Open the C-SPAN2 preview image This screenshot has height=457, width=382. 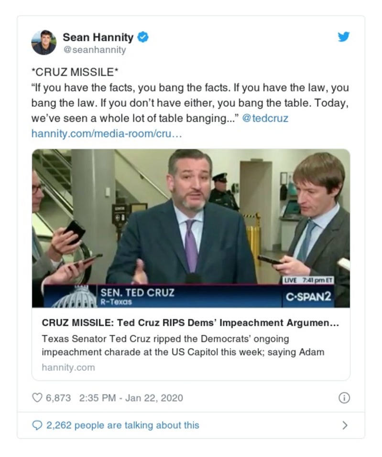point(191,228)
